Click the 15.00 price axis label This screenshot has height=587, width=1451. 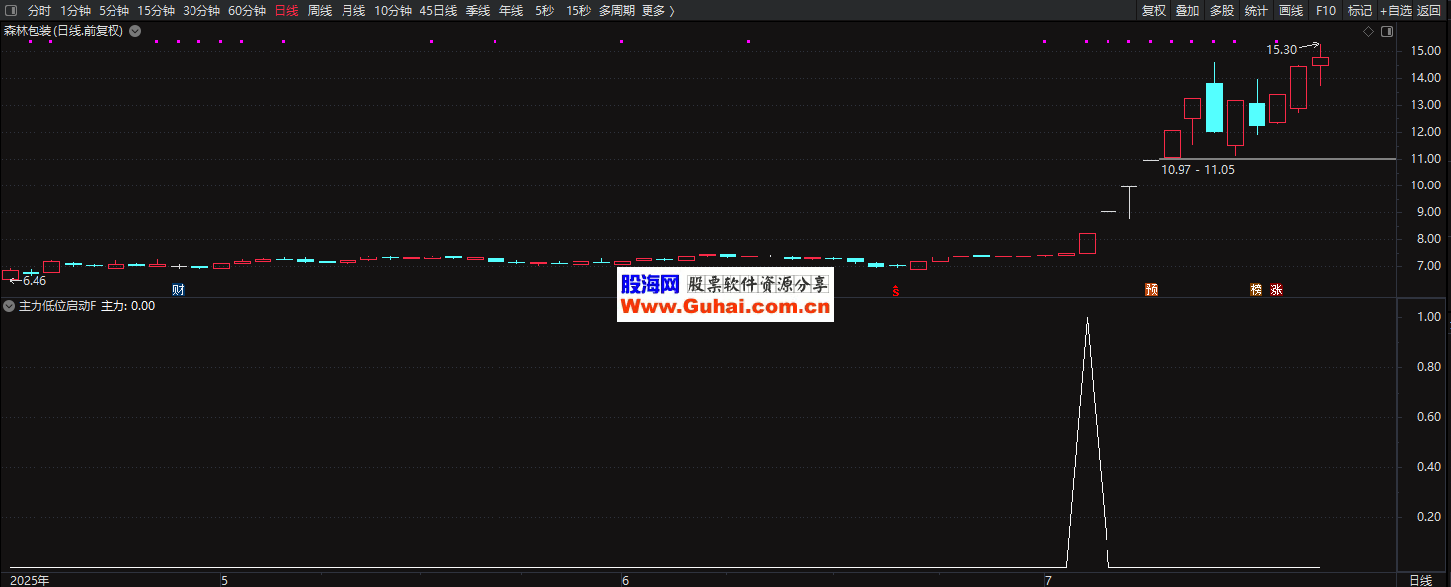pos(1426,50)
